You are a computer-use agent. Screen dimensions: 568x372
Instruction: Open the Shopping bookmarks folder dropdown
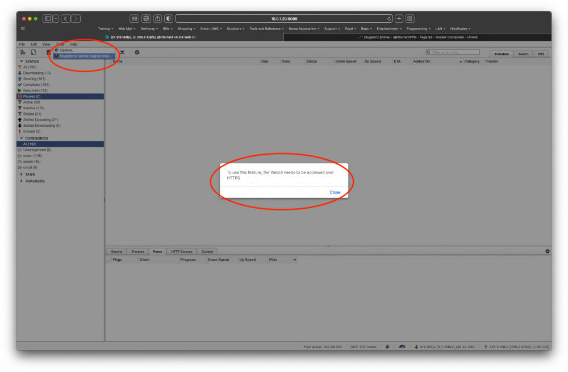pyautogui.click(x=186, y=28)
